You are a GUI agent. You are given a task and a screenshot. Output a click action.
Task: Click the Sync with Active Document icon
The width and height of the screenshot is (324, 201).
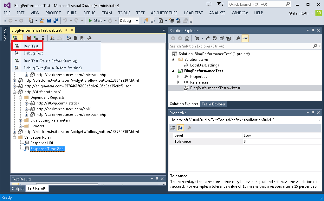[208, 38]
